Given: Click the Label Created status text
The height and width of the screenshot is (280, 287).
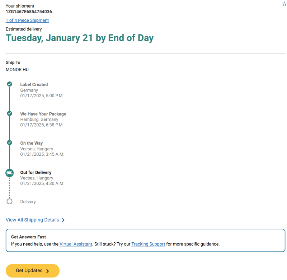Looking at the screenshot, I should [x=34, y=85].
